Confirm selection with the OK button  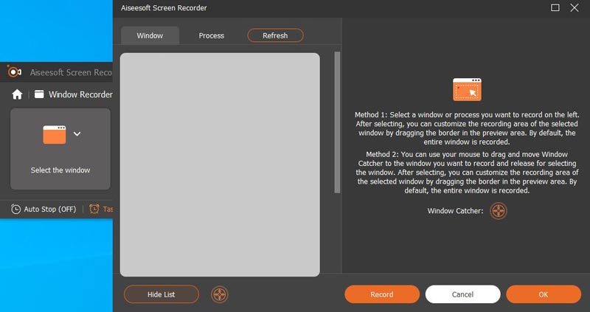coord(543,294)
